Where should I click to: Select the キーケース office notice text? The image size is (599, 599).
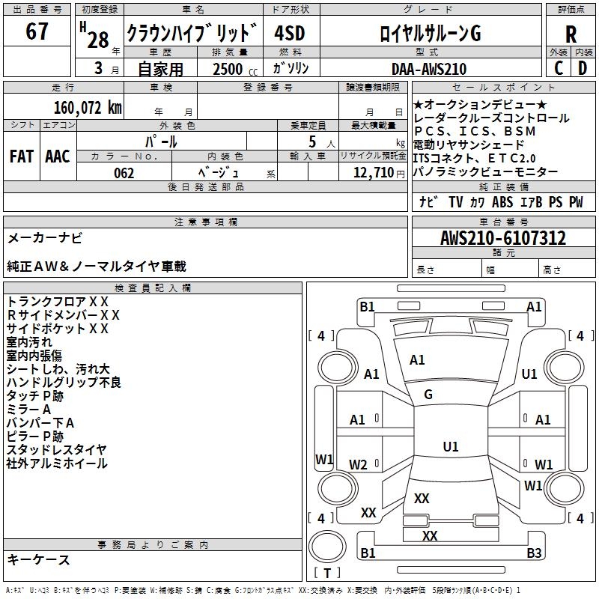(39, 560)
